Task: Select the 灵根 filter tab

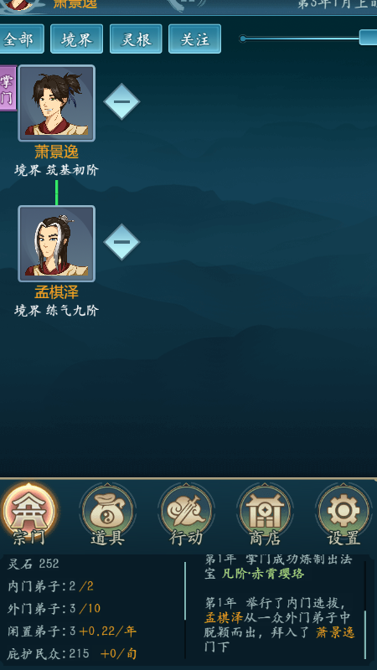Action: 136,39
